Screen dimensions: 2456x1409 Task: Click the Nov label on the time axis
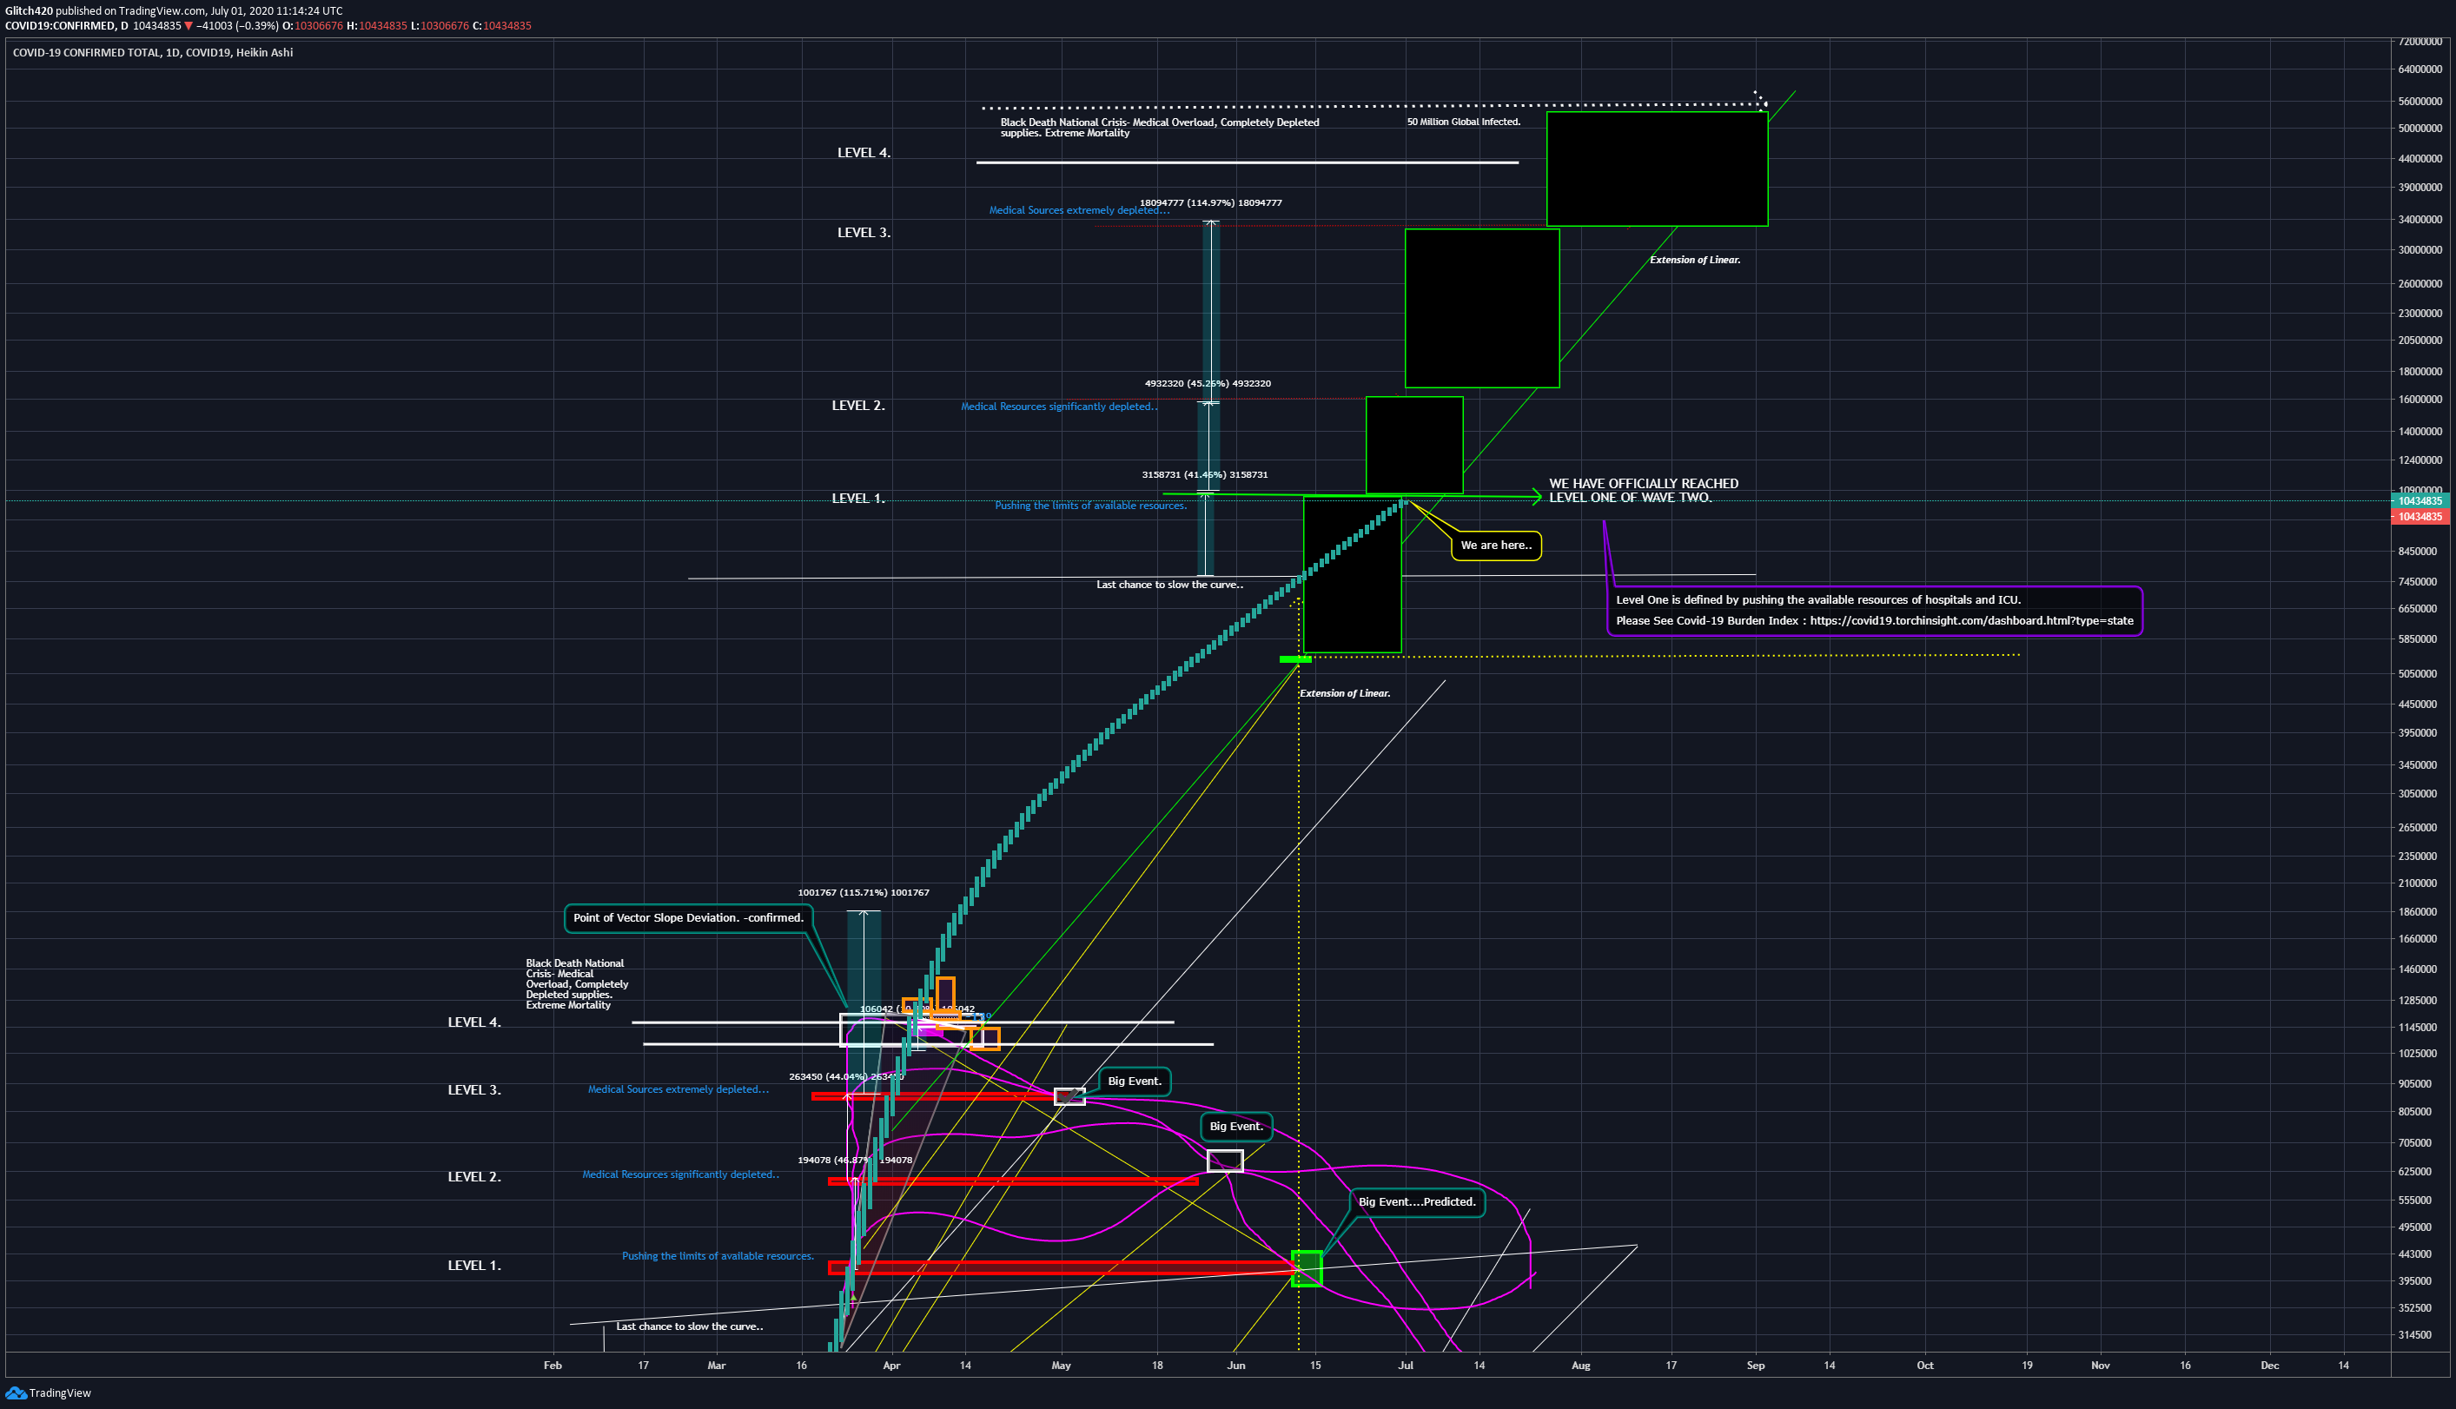[x=2100, y=1366]
